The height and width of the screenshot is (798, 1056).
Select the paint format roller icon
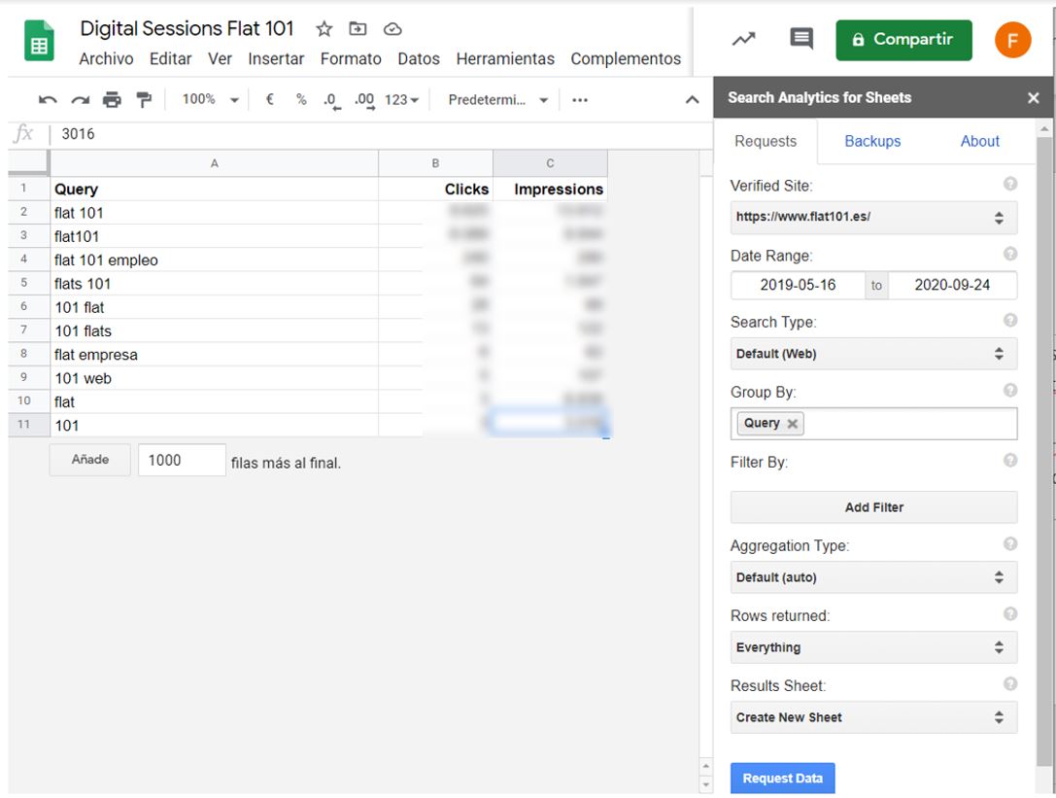144,100
